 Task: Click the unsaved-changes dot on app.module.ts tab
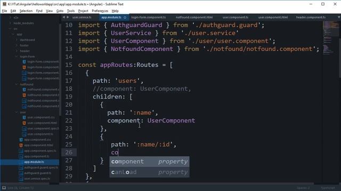tap(125, 18)
